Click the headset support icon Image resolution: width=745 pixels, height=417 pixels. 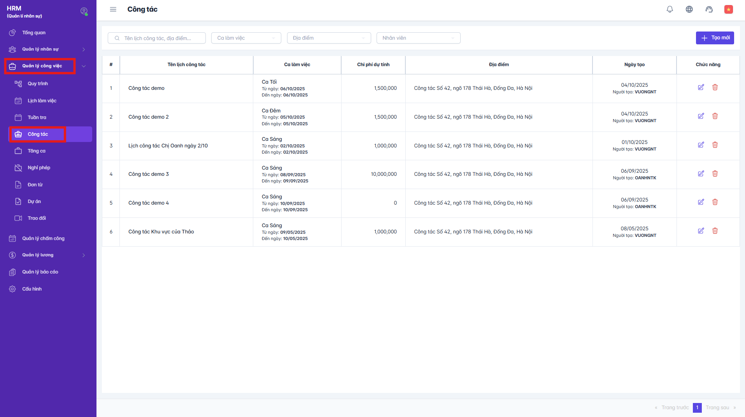[x=709, y=9]
